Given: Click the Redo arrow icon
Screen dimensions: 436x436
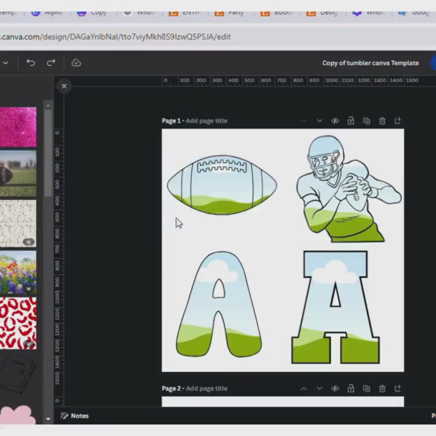Looking at the screenshot, I should pyautogui.click(x=51, y=63).
